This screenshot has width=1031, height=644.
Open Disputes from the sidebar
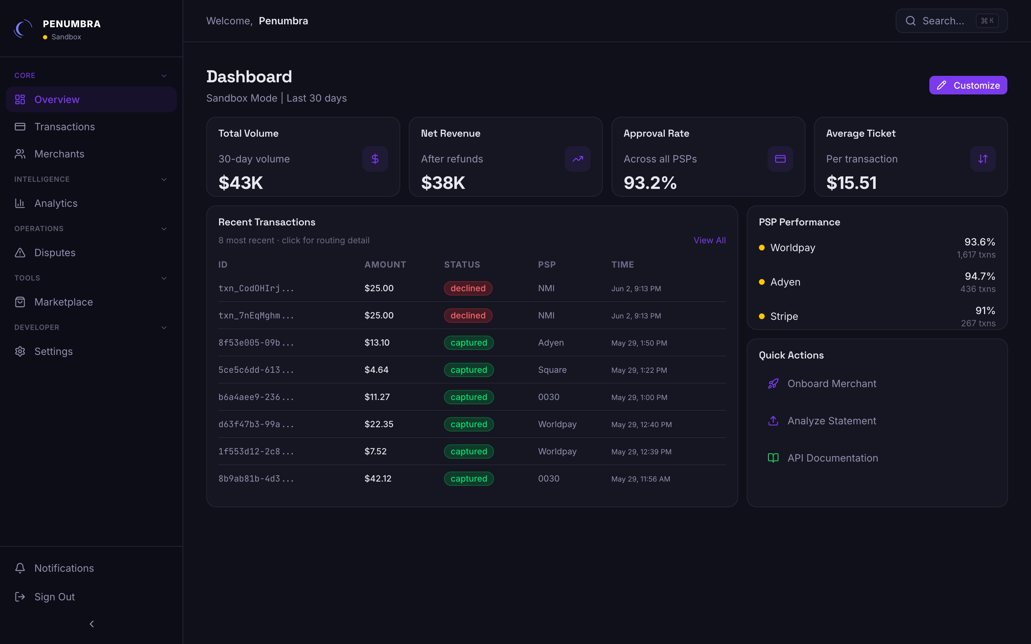91,253
